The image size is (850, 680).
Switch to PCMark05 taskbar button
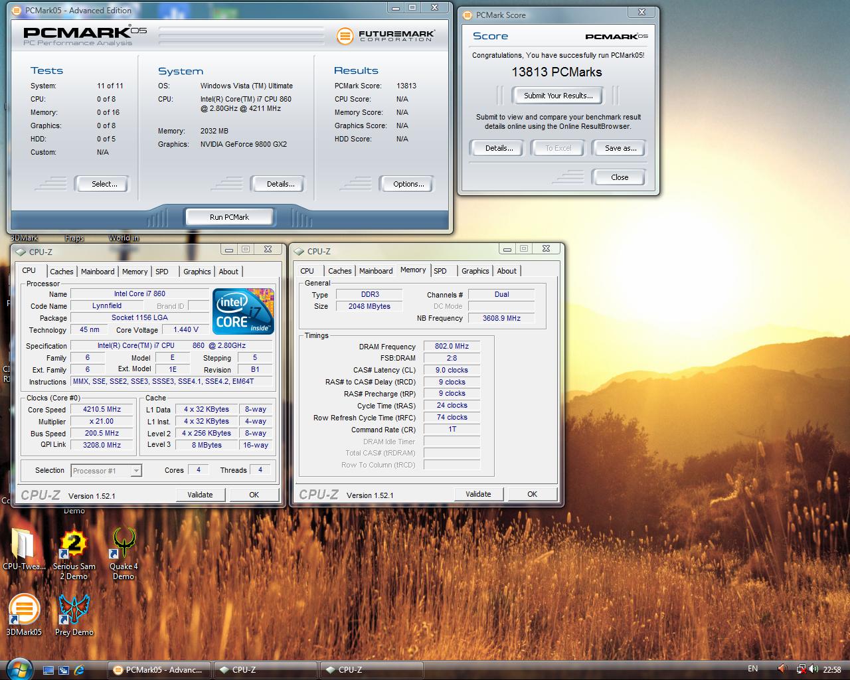(x=159, y=670)
